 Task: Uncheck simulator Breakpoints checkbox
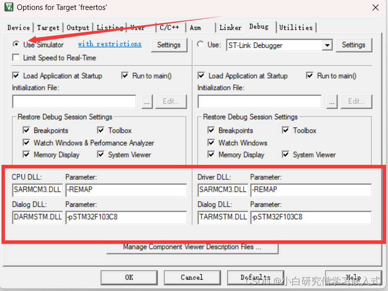pos(26,130)
